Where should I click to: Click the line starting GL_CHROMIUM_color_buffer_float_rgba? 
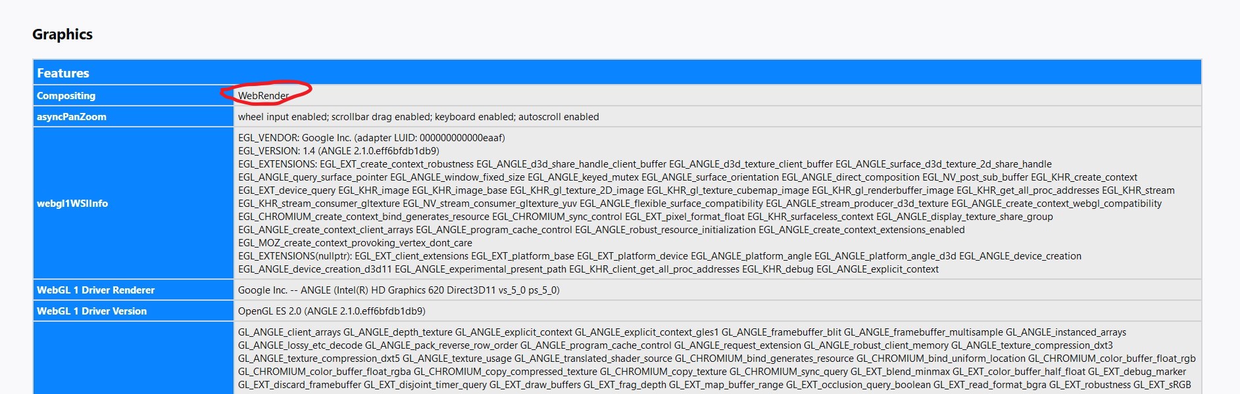[x=712, y=372]
